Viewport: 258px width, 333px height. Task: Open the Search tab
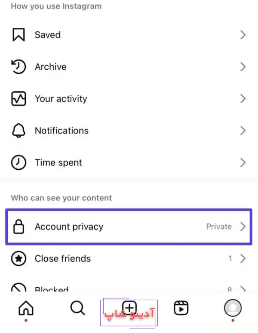(78, 308)
